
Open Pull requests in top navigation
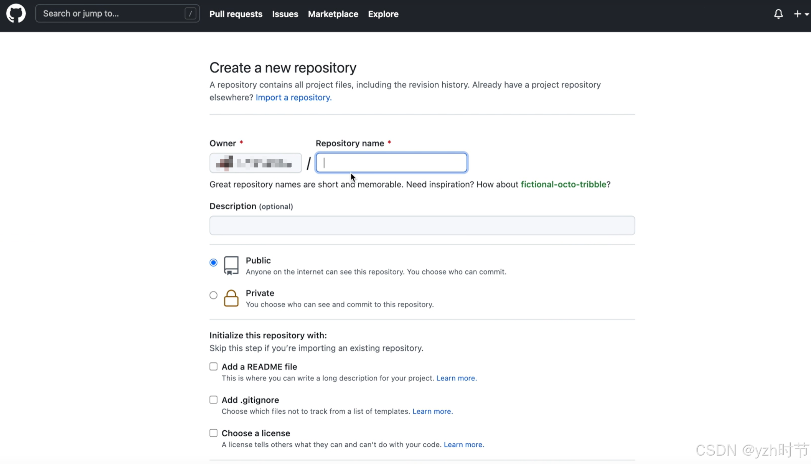[236, 14]
